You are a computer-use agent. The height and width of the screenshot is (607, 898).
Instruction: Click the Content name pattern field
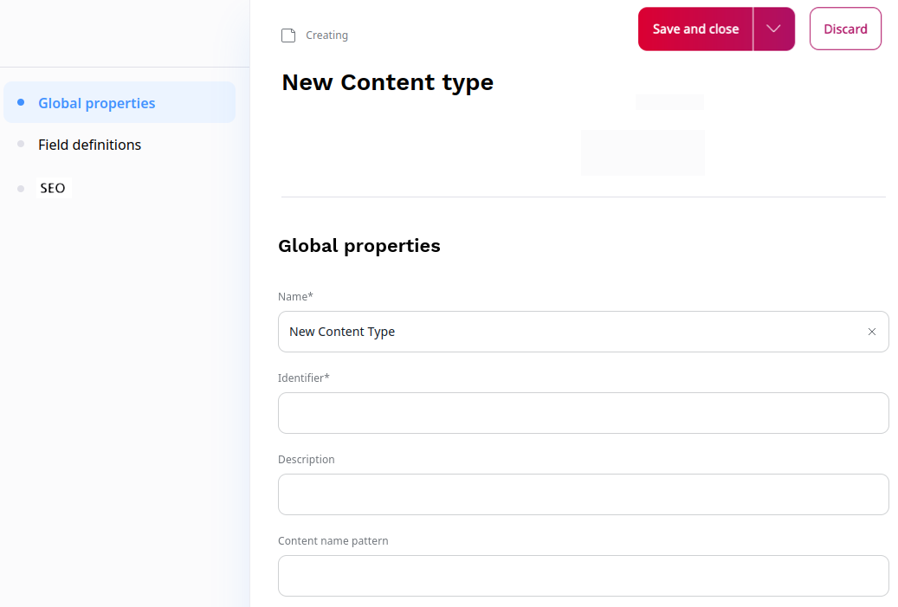point(583,575)
